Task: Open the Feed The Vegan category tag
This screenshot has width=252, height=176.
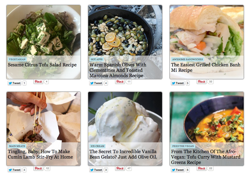Action: pyautogui.click(x=183, y=146)
